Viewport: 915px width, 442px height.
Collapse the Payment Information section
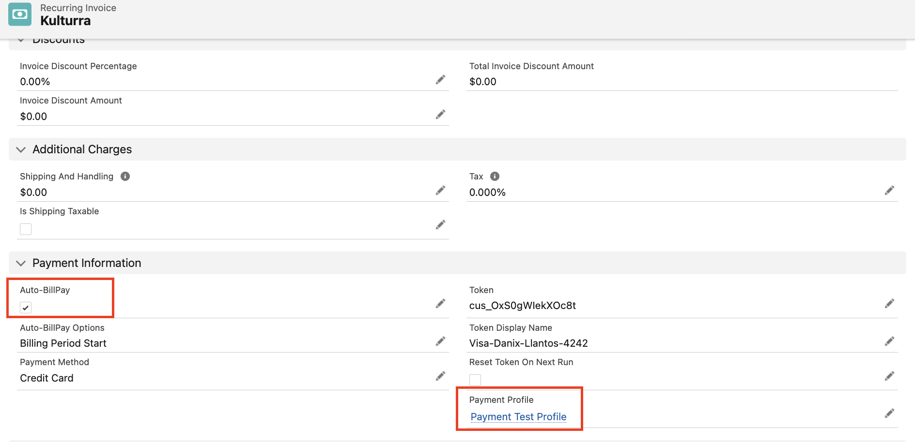(x=21, y=264)
